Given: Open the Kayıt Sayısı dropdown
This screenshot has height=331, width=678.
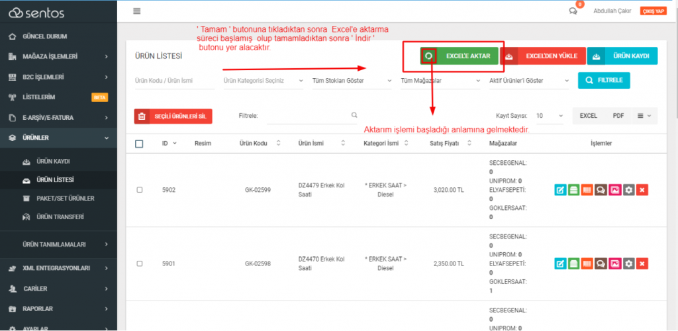Looking at the screenshot, I should 550,116.
